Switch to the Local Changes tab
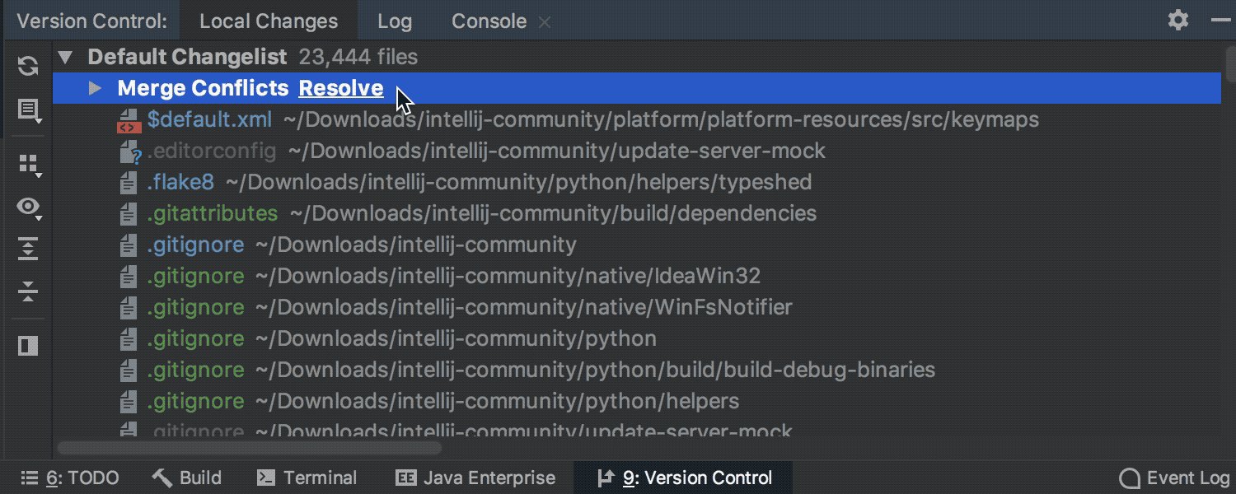 coord(269,21)
